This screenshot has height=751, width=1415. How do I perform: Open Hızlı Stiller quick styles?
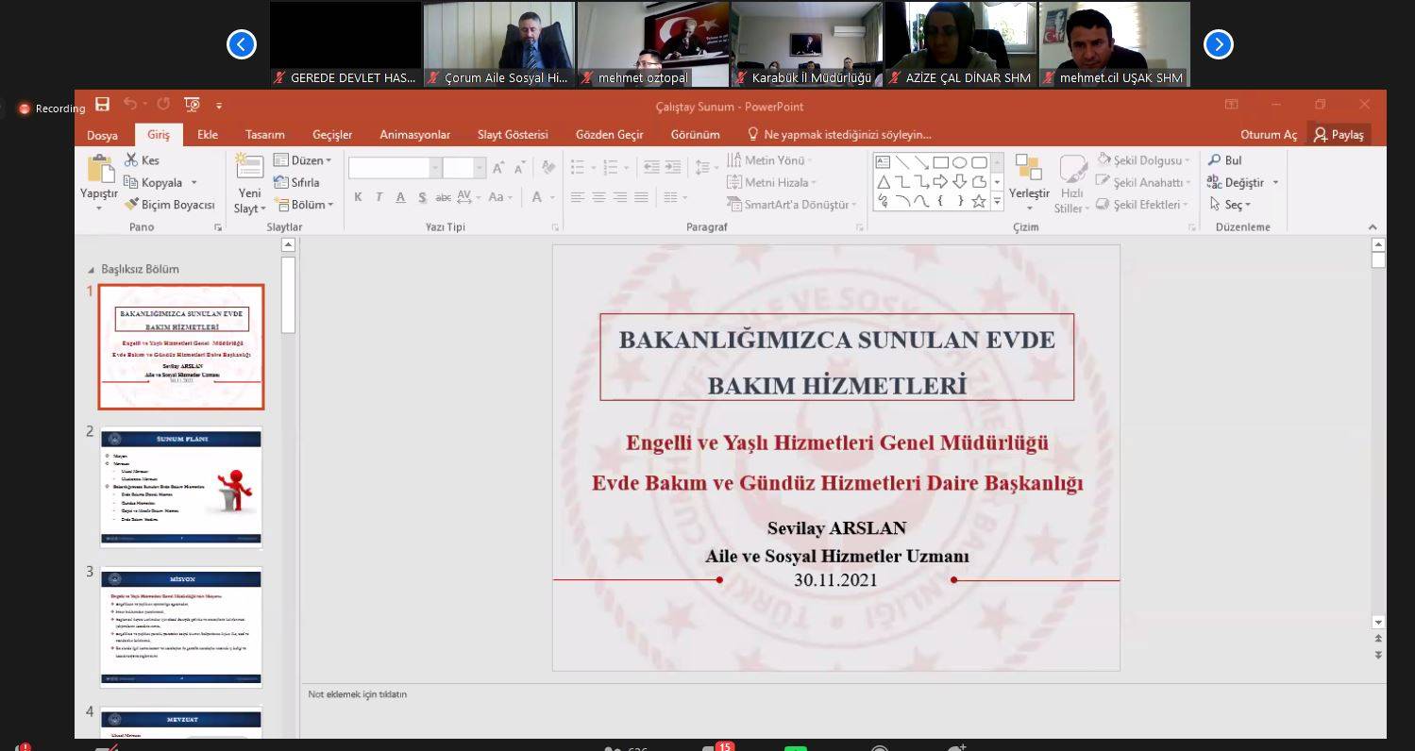click(x=1072, y=184)
